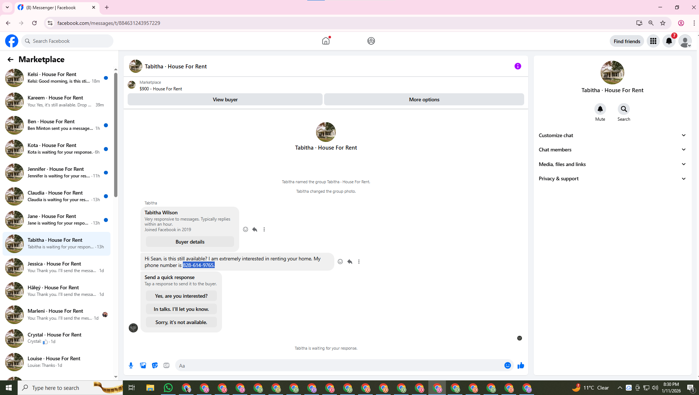Click conversation list scrollbar
The height and width of the screenshot is (395, 699).
[116, 134]
